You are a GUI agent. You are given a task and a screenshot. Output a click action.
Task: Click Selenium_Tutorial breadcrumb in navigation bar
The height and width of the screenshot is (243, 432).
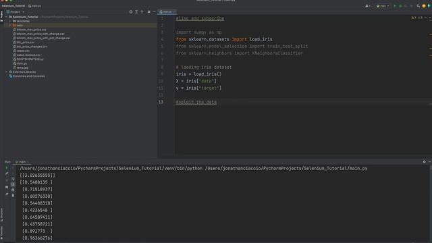click(x=13, y=6)
